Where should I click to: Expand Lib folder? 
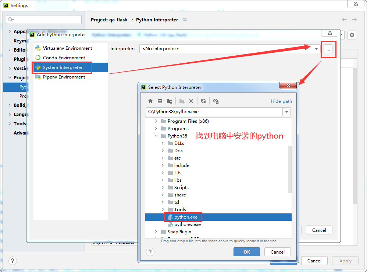coord(163,173)
